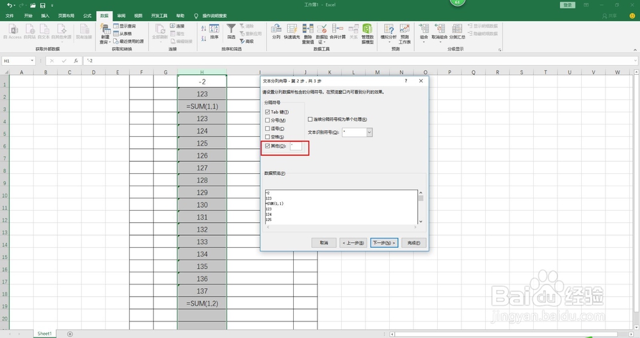Image resolution: width=640 pixels, height=338 pixels.
Task: Click the Undo arrow in the quick access toolbar
Action: click(x=9, y=5)
